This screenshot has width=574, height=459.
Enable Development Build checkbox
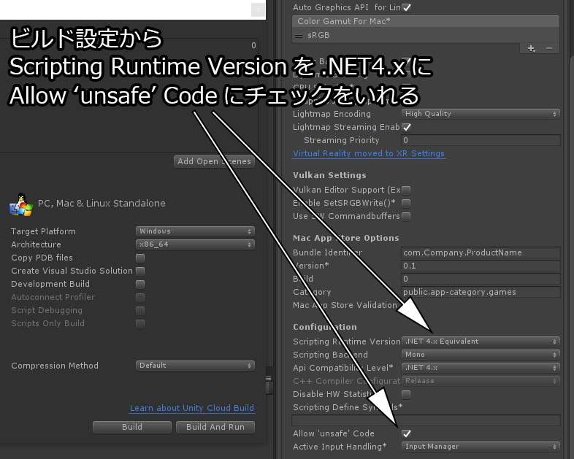point(140,285)
